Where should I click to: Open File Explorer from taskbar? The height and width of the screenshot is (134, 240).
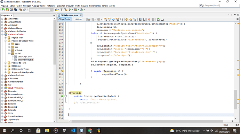point(47,131)
